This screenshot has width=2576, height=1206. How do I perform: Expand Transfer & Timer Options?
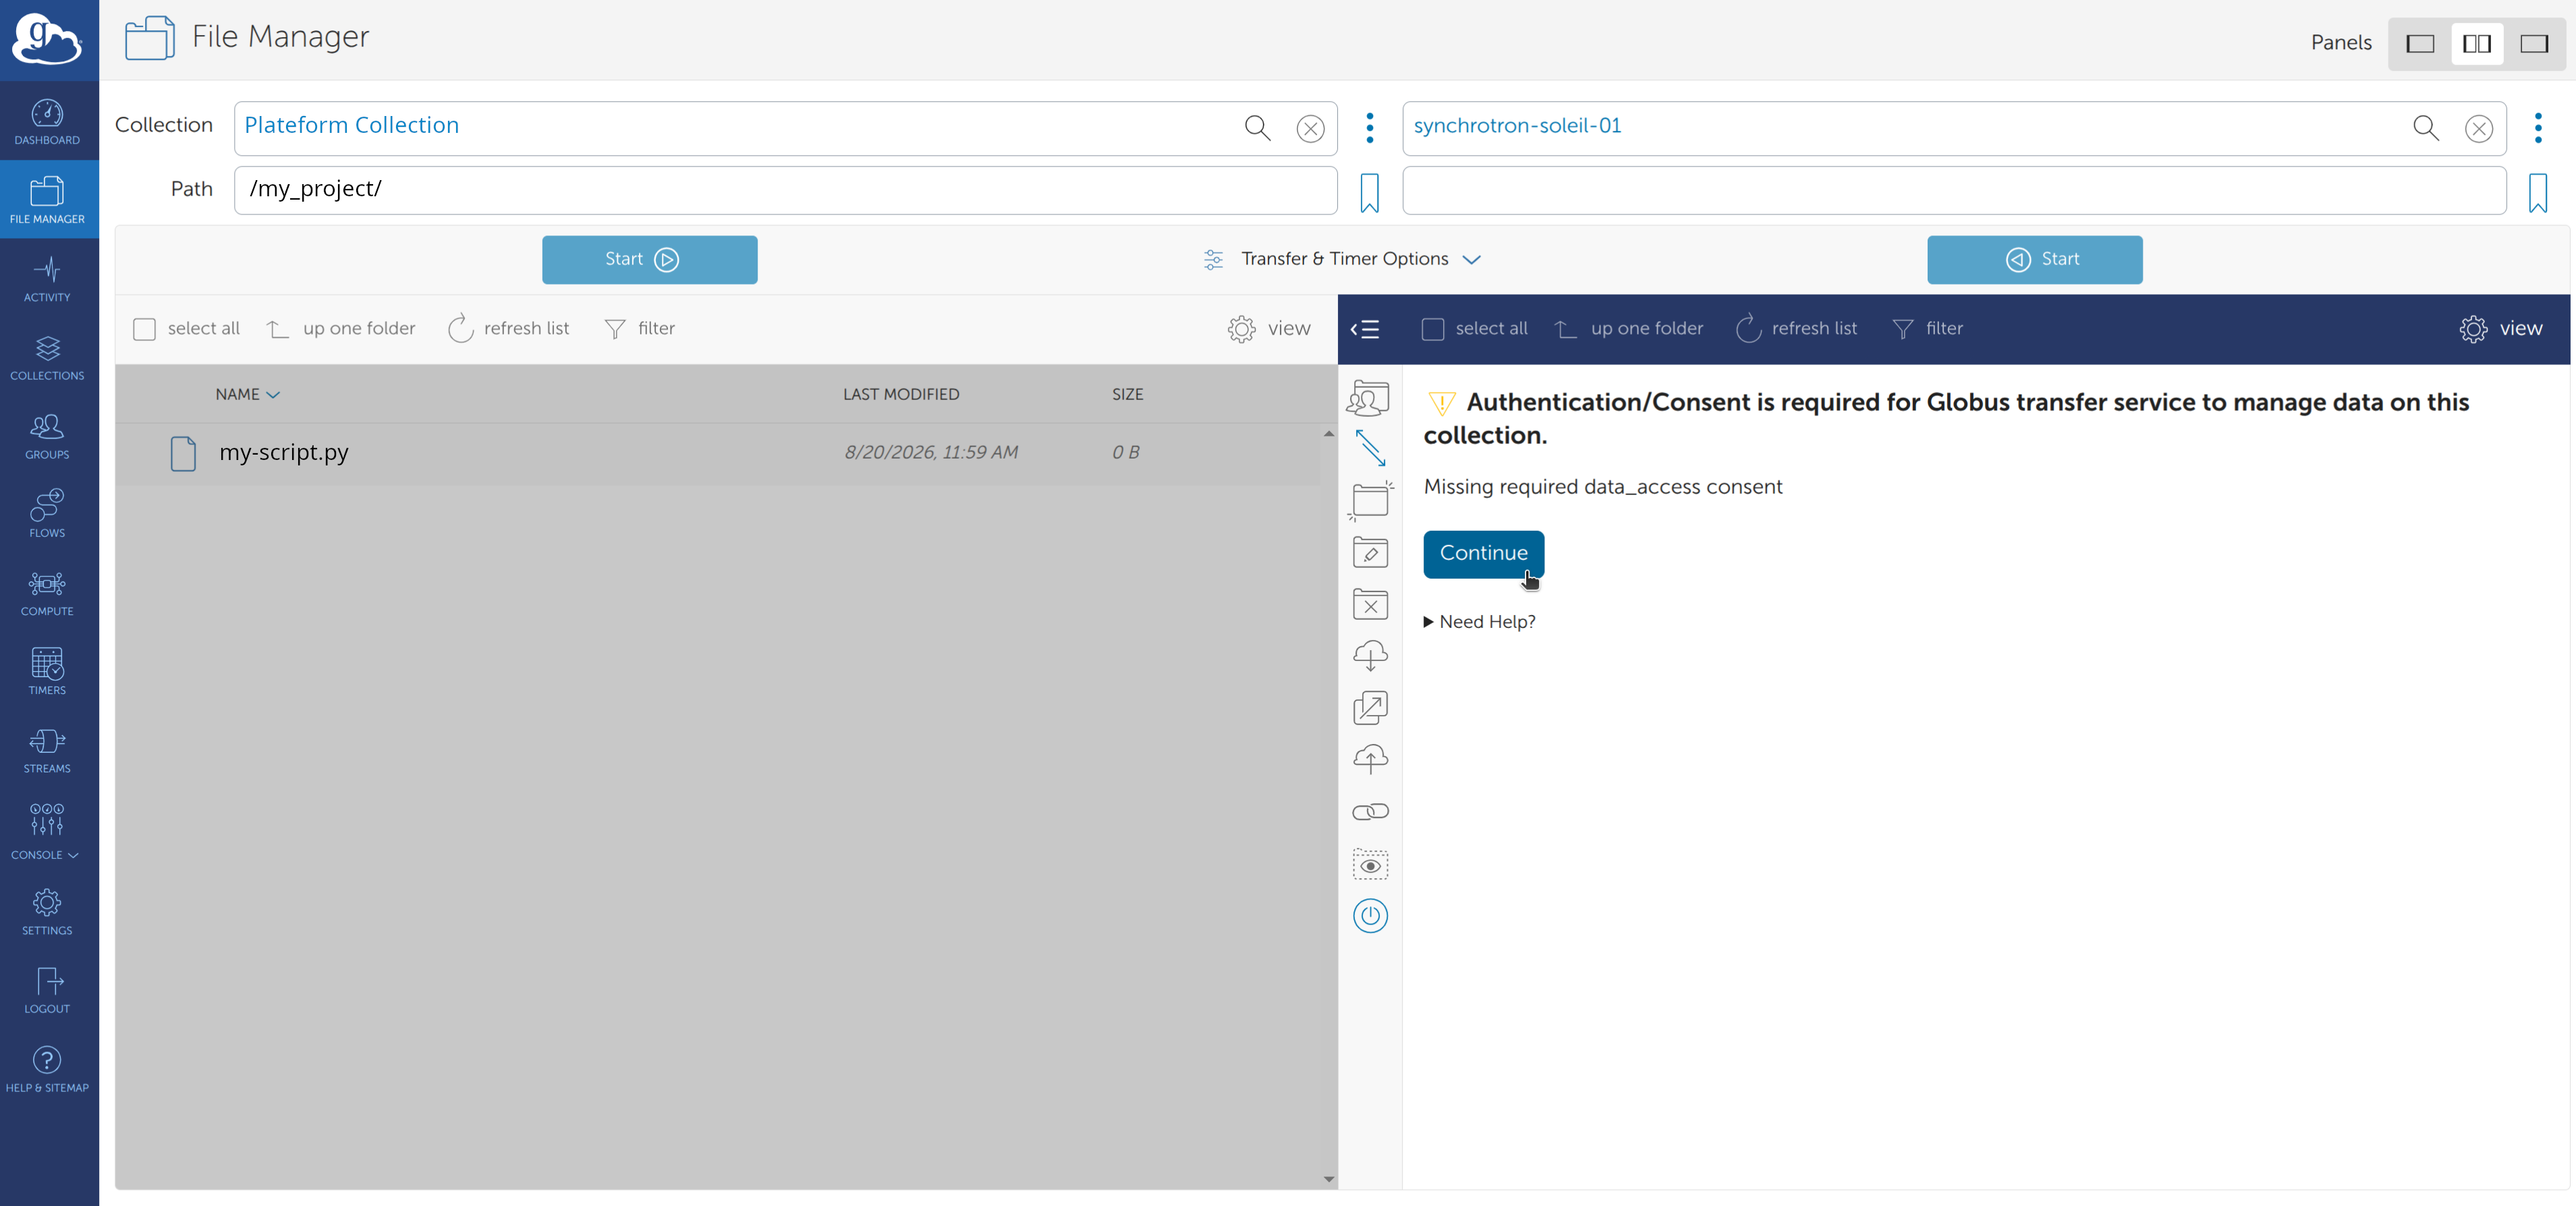(x=1342, y=259)
